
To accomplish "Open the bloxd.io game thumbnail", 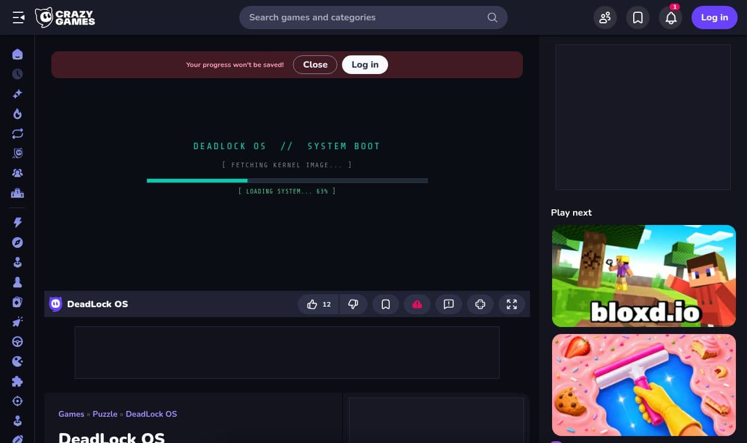I will 644,276.
